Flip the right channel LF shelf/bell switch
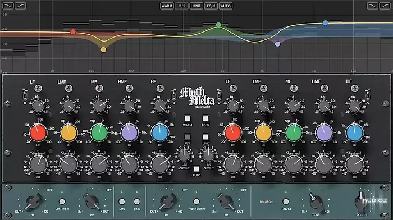Image resolution: width=393 pixels, height=220 pixels. (219, 95)
